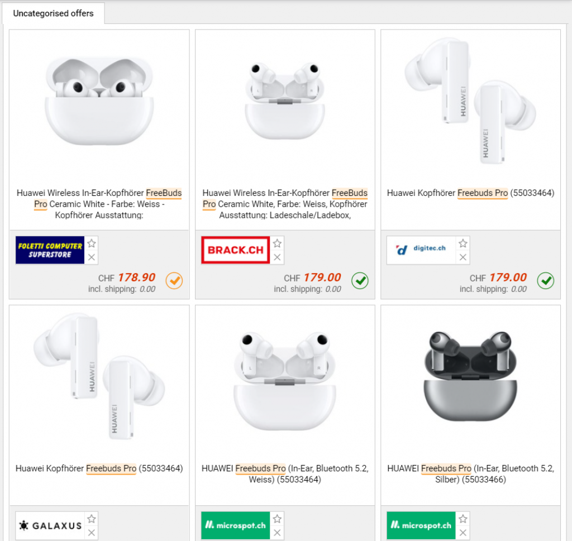Open the Foletti FreeBuds Pro Ceramic White title

99,204
